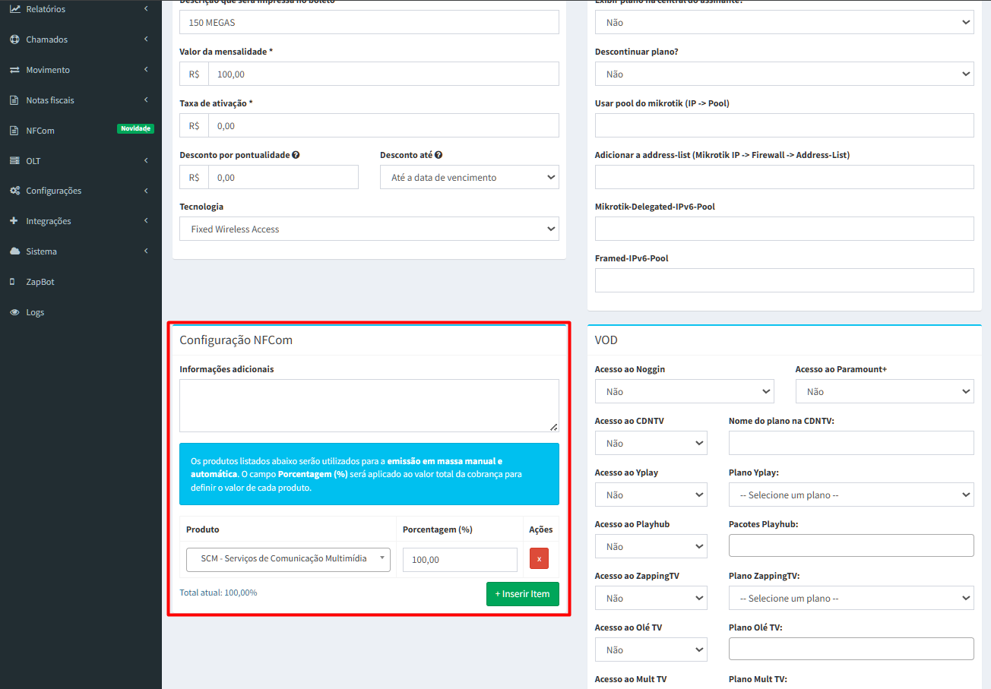Remove the SCM product row with red x
The image size is (991, 689).
click(x=539, y=559)
